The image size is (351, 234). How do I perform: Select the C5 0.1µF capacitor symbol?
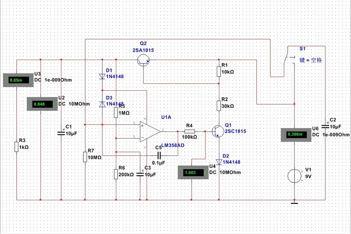(x=160, y=155)
